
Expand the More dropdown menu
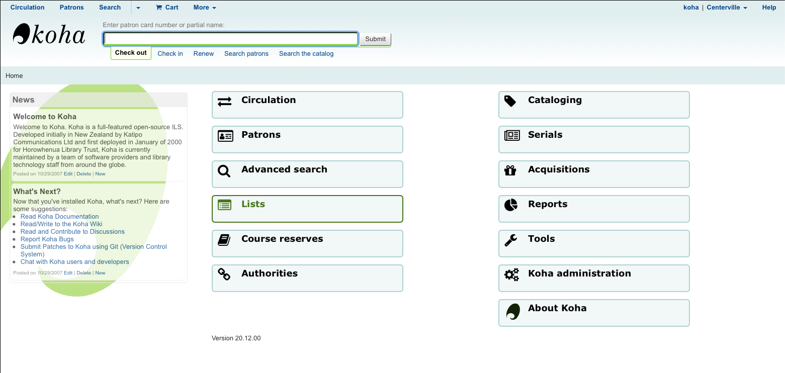pyautogui.click(x=204, y=8)
